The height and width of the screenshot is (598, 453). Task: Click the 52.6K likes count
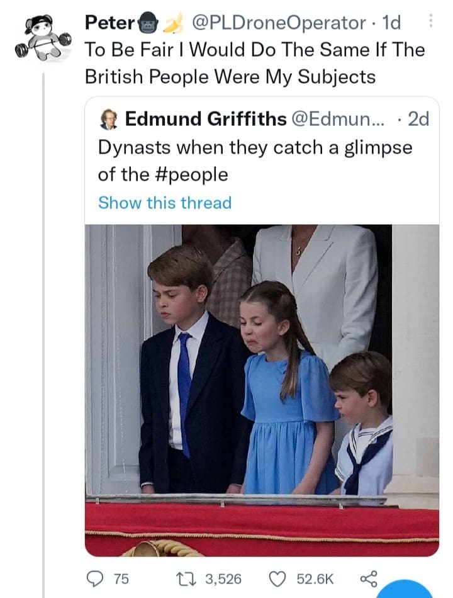pyautogui.click(x=315, y=578)
